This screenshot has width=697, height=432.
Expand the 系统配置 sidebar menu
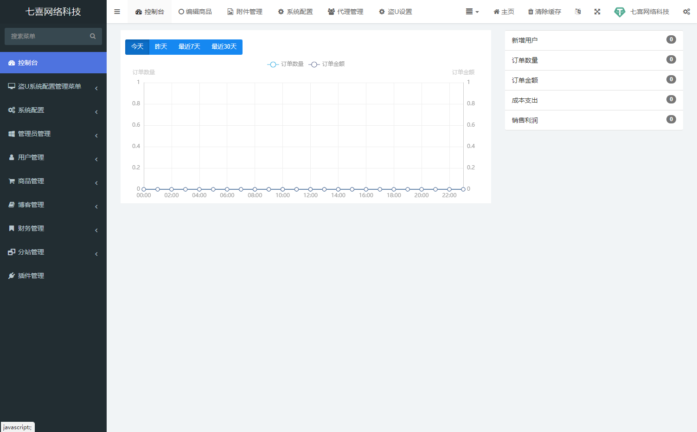click(31, 110)
